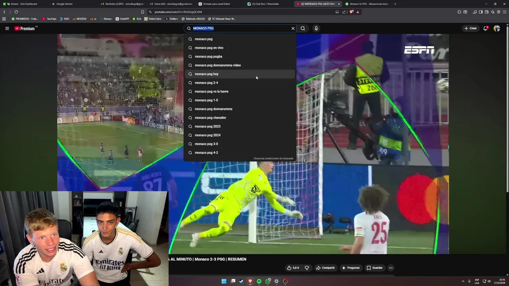Image resolution: width=509 pixels, height=286 pixels.
Task: Pick the plain 'monaco psg' first suggestion
Action: coord(240,39)
